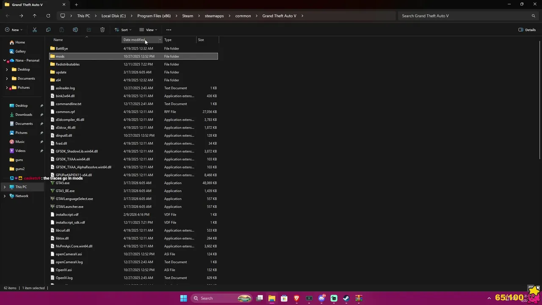Expand chevron after Steam in address bar

coord(199,16)
